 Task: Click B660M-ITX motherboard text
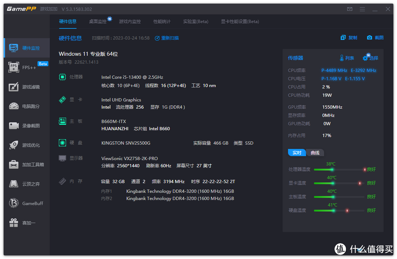point(114,121)
